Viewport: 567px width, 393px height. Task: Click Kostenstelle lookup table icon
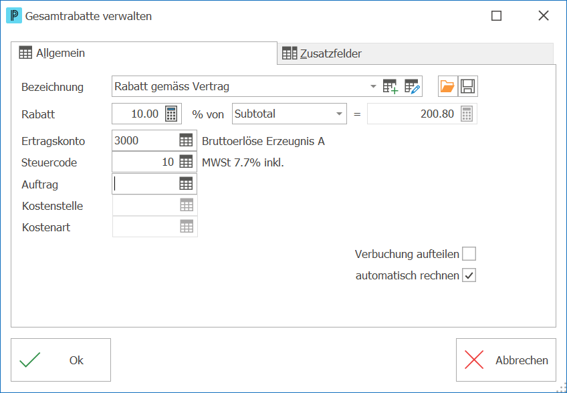[187, 205]
